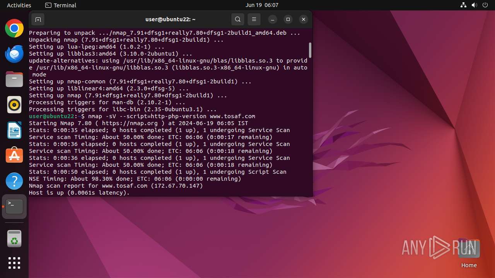The width and height of the screenshot is (495, 278).
Task: Click user@ubuntu22 shell prompt
Action: pyautogui.click(x=57, y=116)
